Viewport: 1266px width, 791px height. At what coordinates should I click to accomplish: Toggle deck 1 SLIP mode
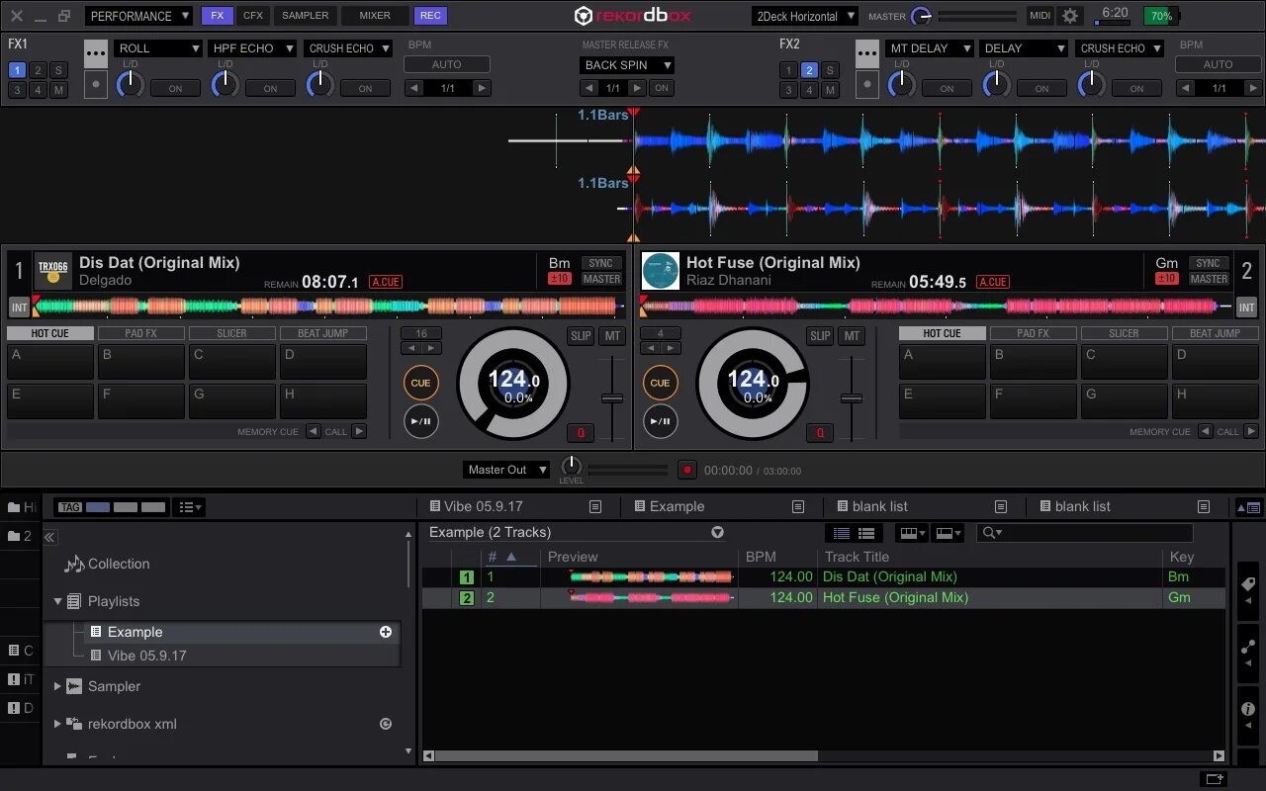click(581, 336)
